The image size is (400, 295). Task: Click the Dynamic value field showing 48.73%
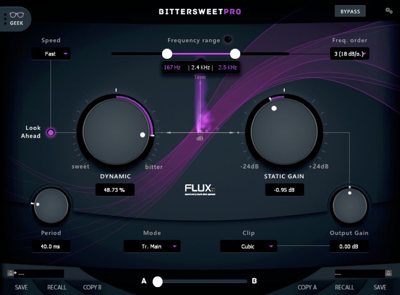[115, 189]
